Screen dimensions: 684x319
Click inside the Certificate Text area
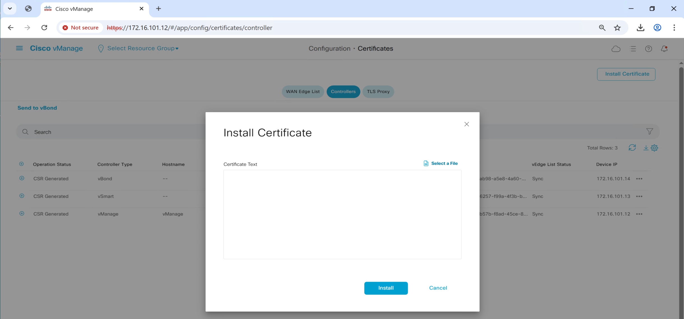coord(342,214)
